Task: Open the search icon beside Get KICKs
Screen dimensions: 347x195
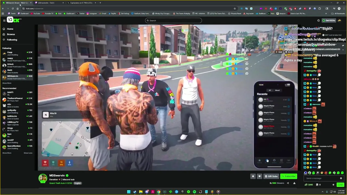Action: point(319,21)
